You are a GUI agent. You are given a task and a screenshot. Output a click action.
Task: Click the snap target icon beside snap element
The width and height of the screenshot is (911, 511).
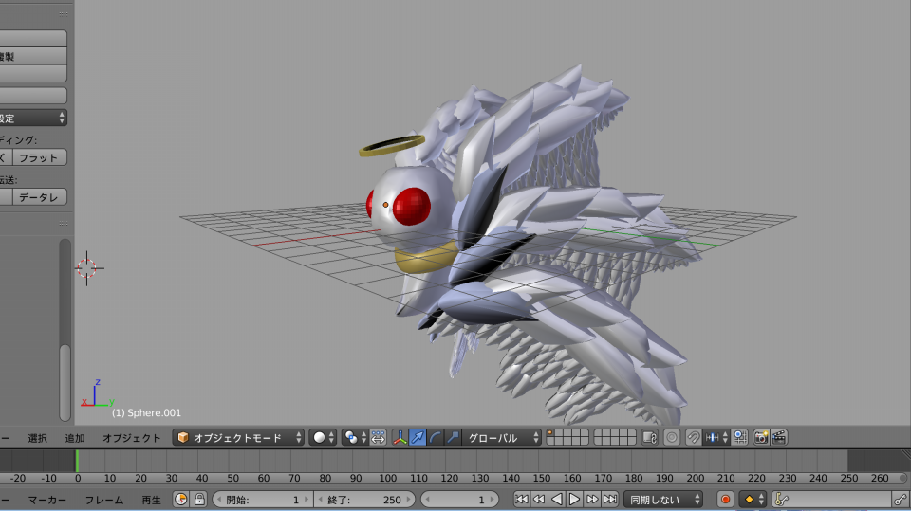click(739, 437)
